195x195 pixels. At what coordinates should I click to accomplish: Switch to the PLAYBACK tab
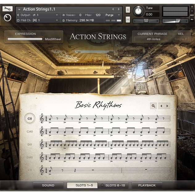(x=147, y=185)
